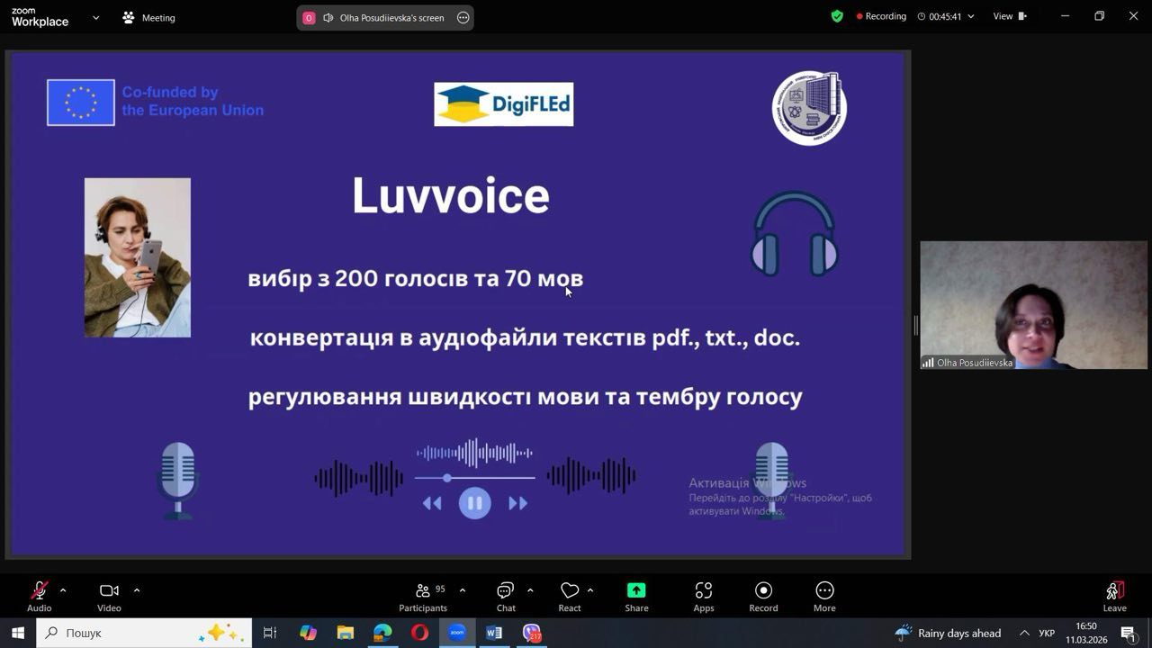Image resolution: width=1152 pixels, height=648 pixels.
Task: Open the View layout menu
Action: 1008,16
